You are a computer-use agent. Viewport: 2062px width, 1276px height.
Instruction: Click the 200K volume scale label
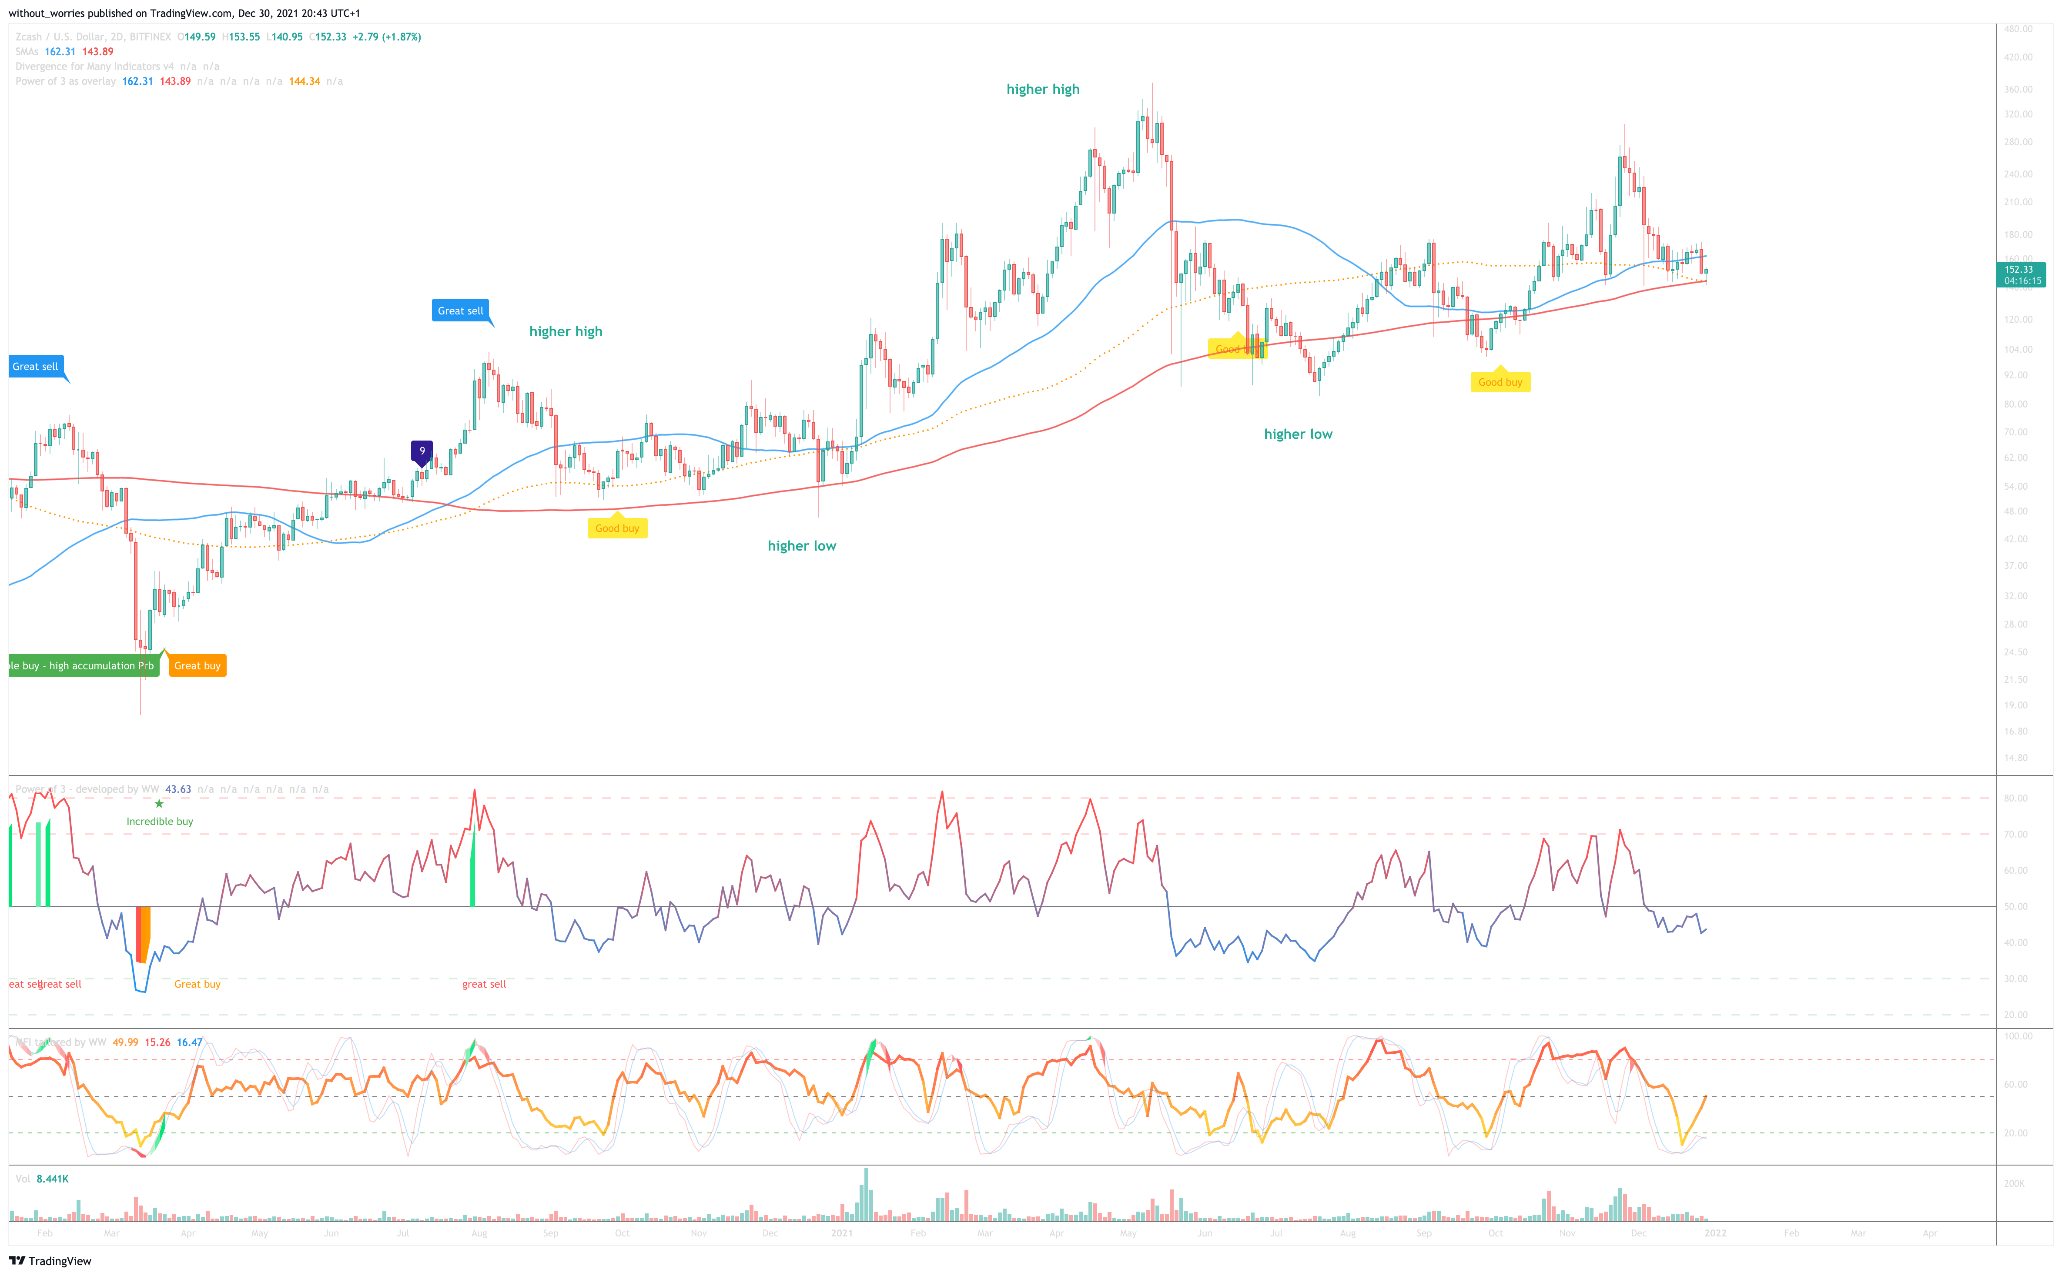pos(2014,1183)
